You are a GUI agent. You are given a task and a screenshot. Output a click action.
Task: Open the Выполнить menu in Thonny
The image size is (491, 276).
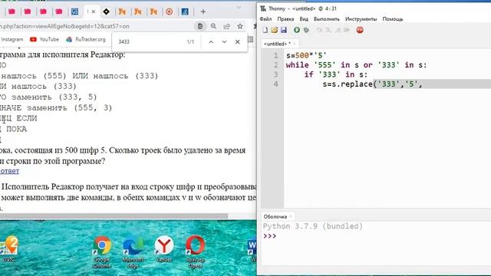pyautogui.click(x=327, y=19)
